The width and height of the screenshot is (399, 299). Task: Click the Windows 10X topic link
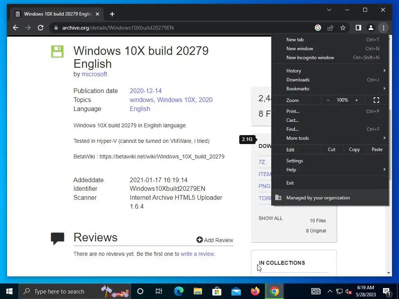(176, 100)
